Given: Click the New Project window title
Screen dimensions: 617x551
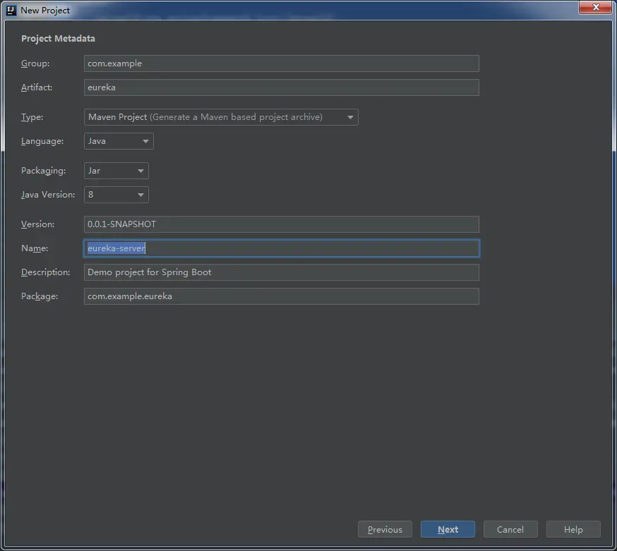Looking at the screenshot, I should click(45, 10).
